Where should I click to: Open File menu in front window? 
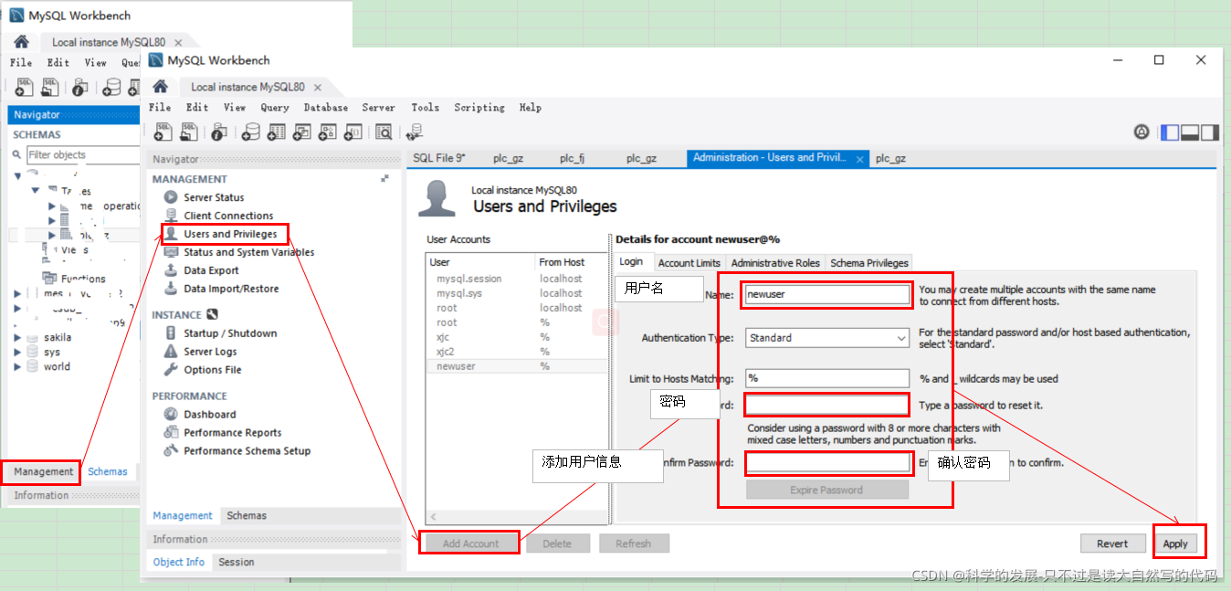tap(160, 108)
